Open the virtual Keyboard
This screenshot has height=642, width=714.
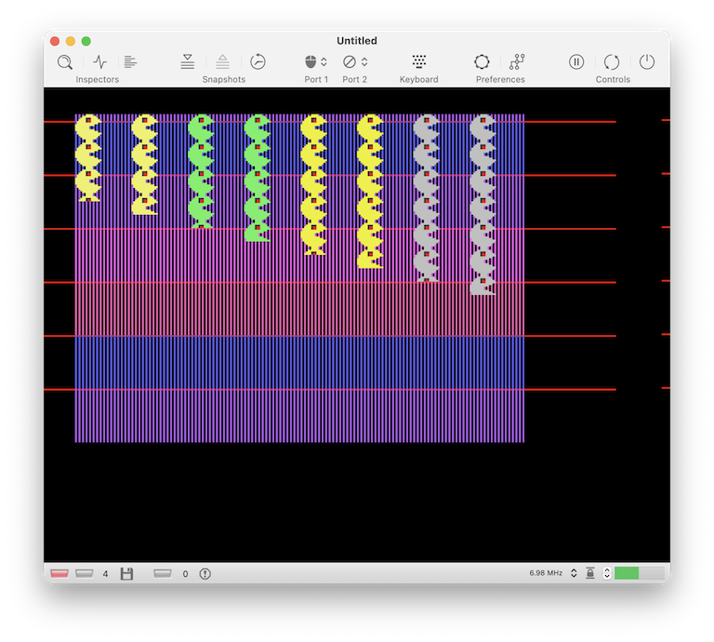tap(419, 62)
